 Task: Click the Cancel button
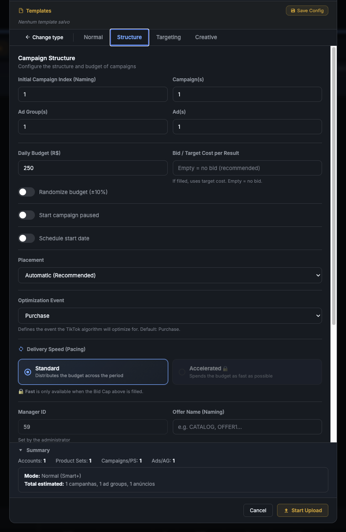click(x=258, y=510)
